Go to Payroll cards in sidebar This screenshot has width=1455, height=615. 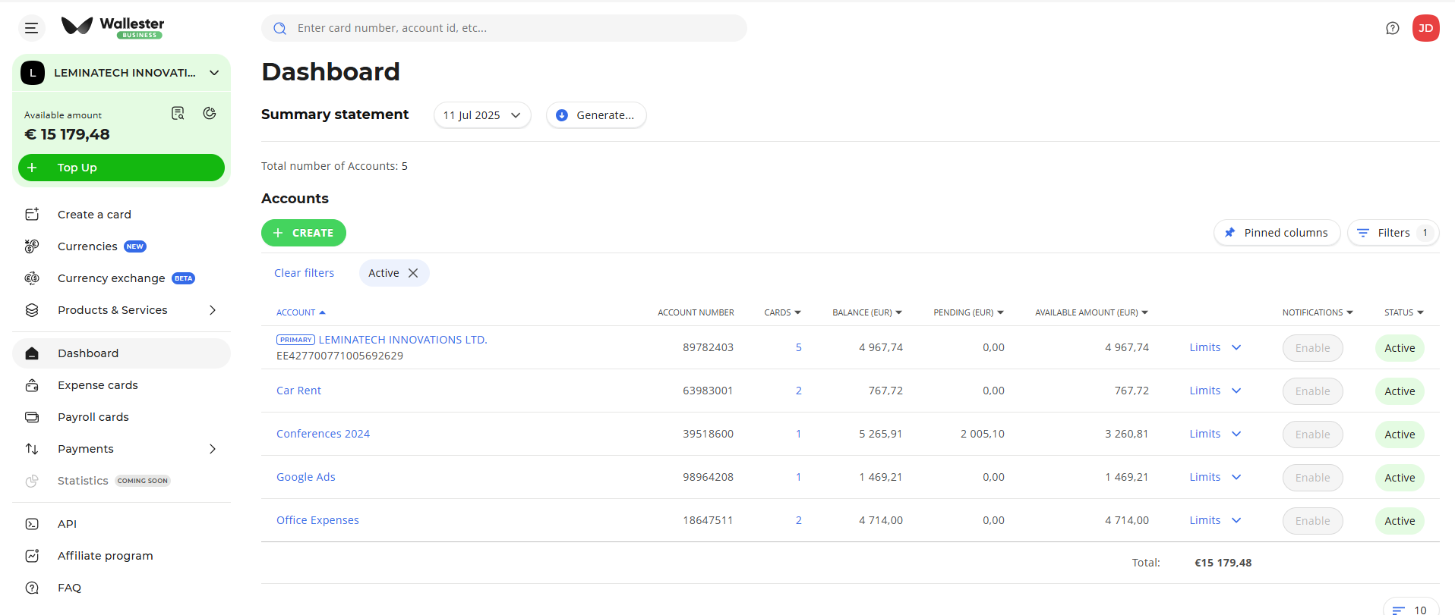coord(93,417)
